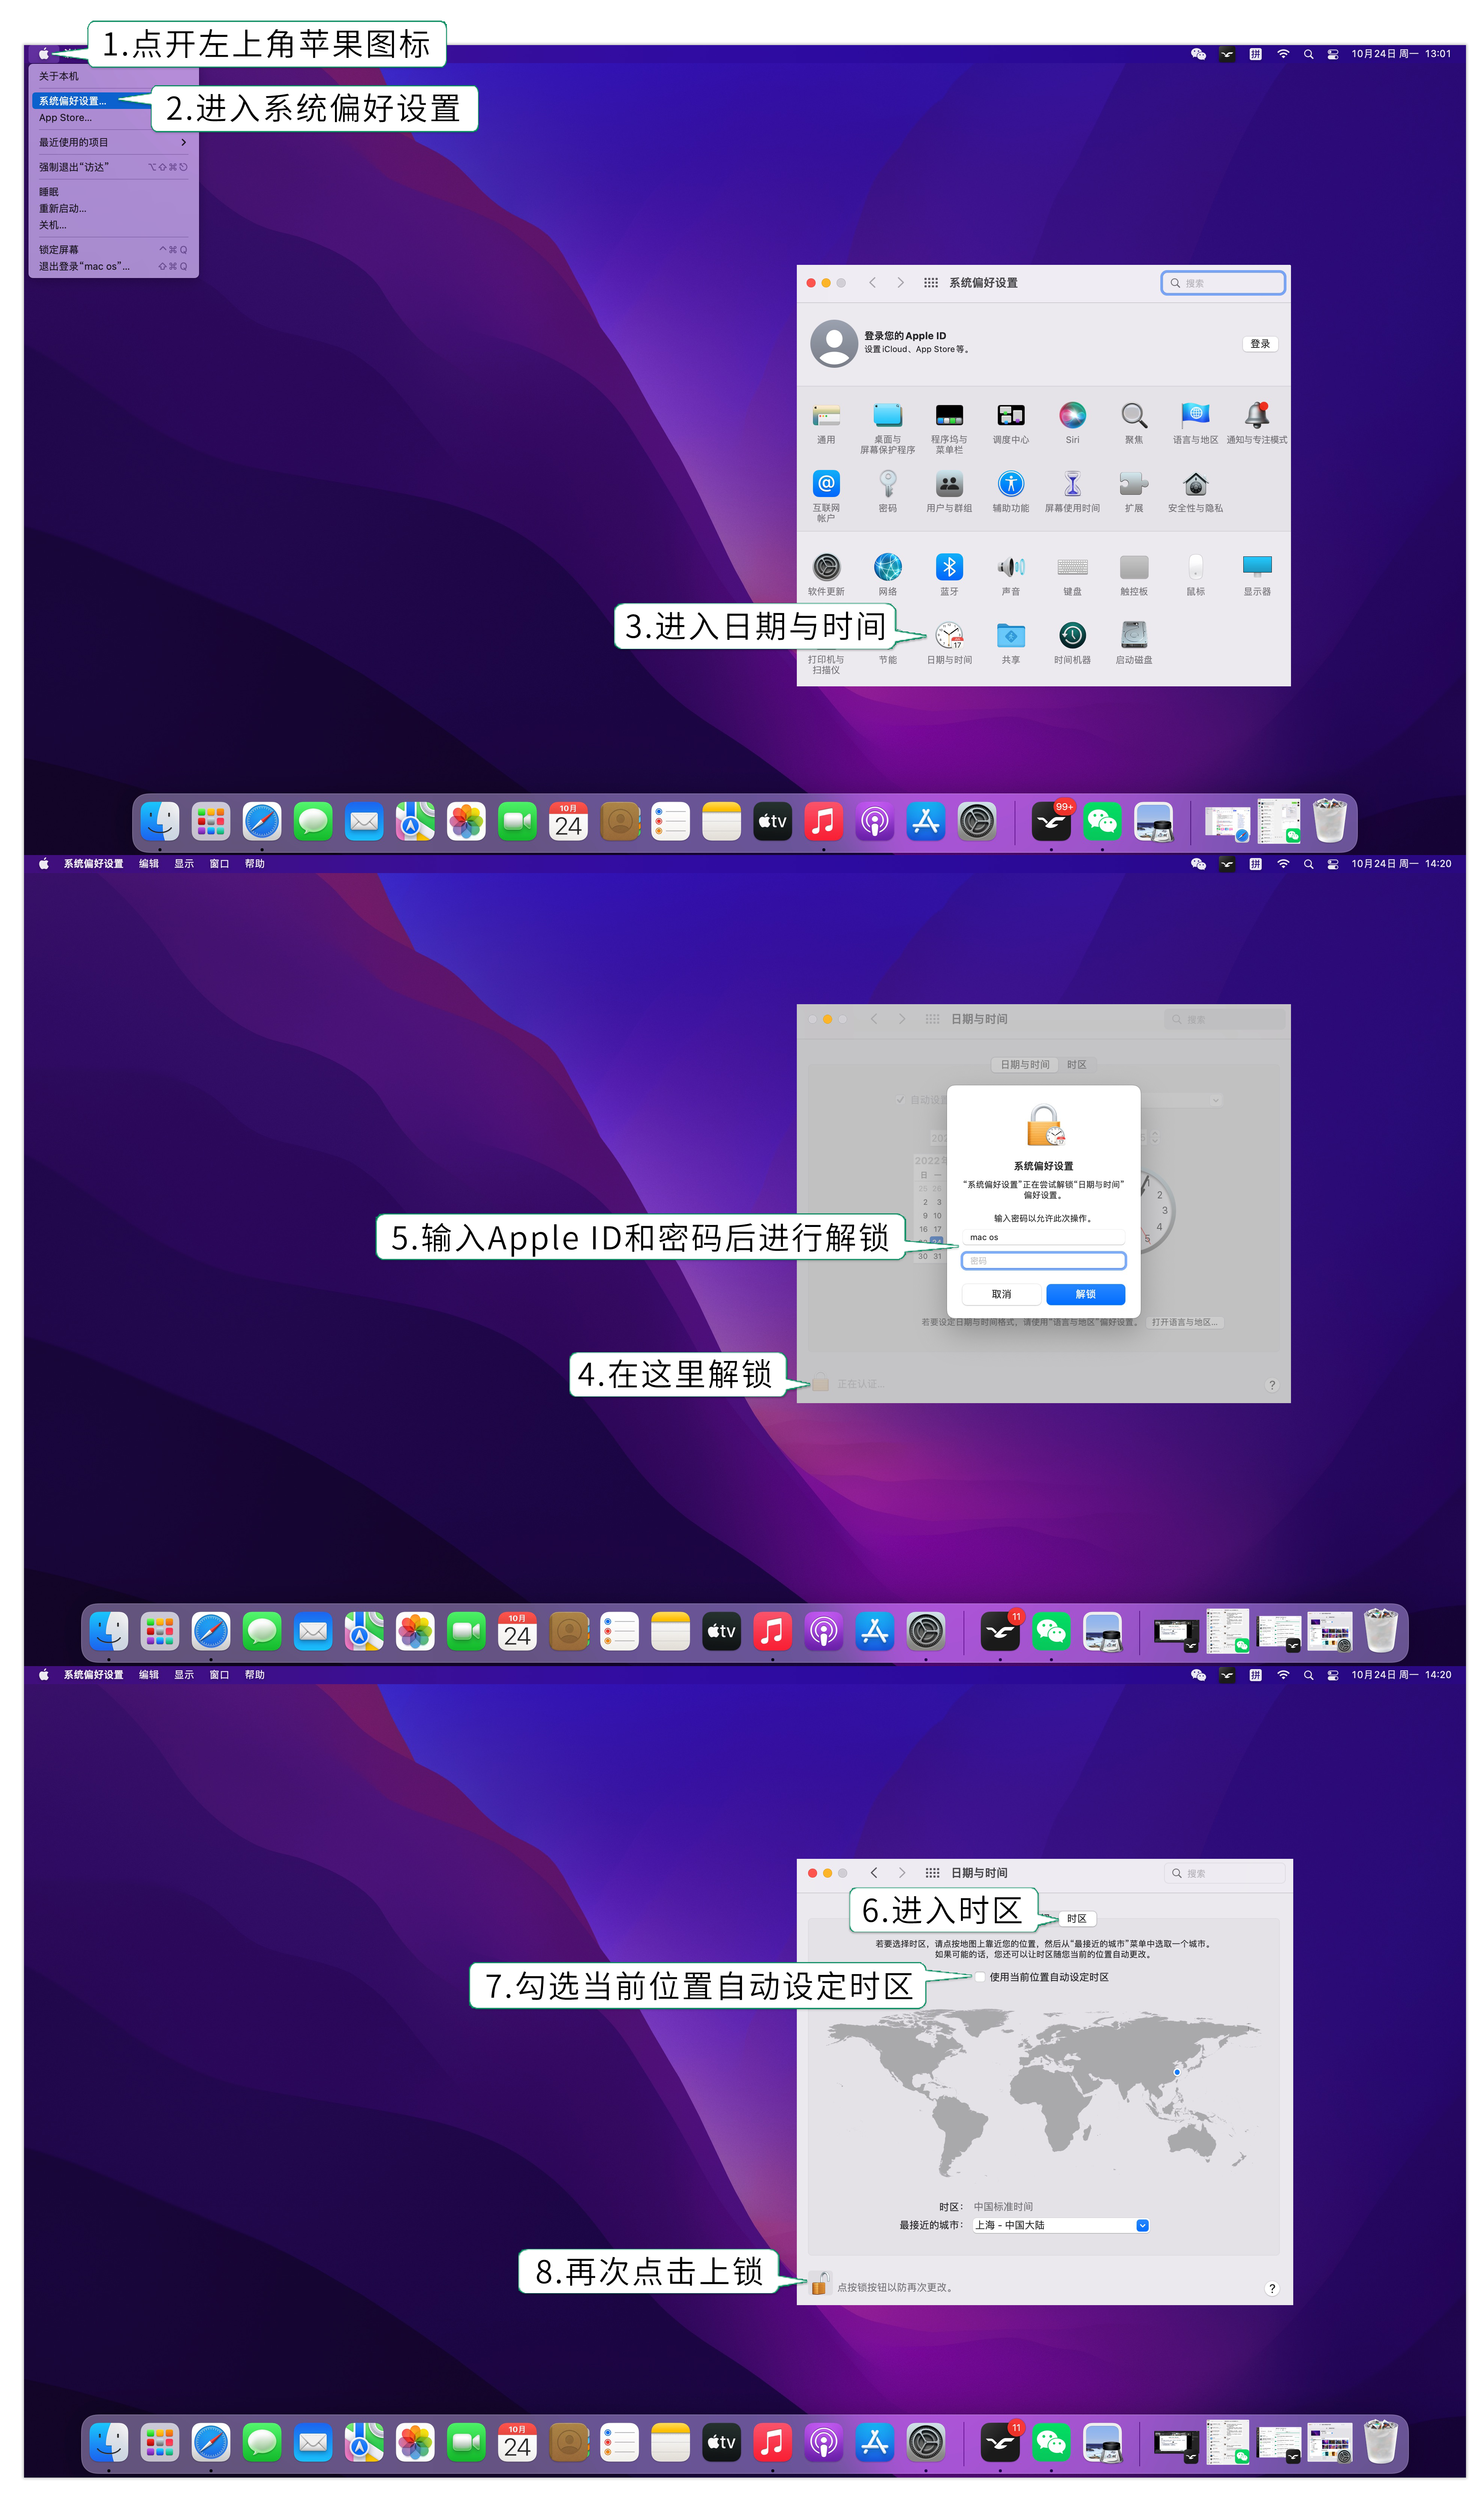The image size is (1484, 2508).
Task: Click the Apple ID avatar in System Preferences
Action: click(x=834, y=343)
